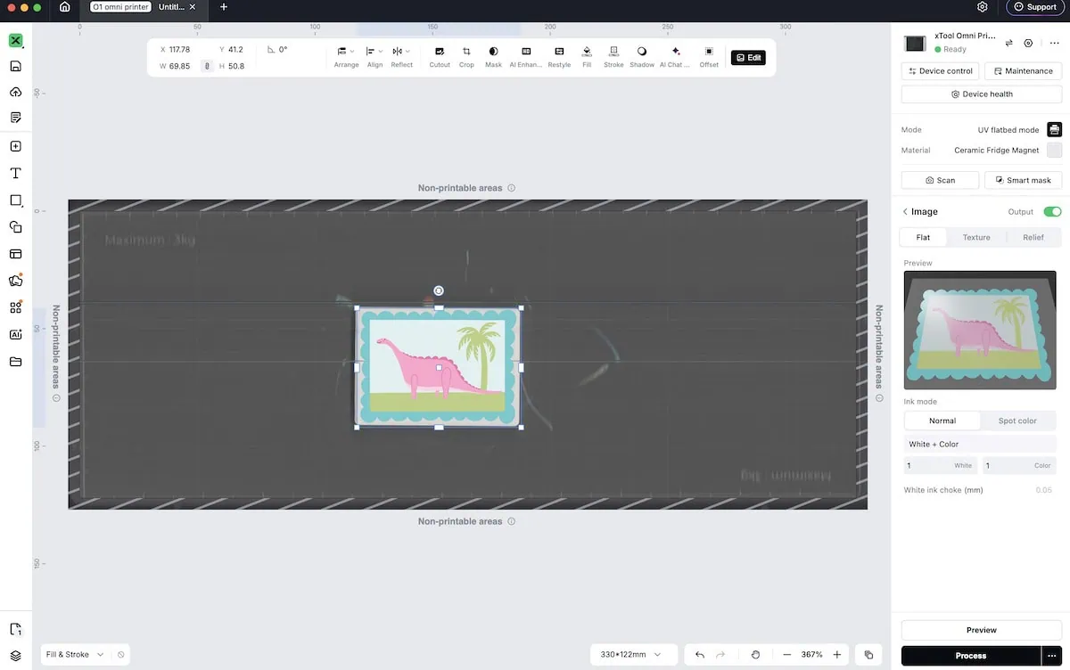Open Device health
Image resolution: width=1070 pixels, height=670 pixels.
tap(982, 94)
